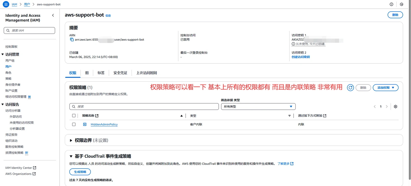Image resolution: width=411 pixels, height=186 pixels.
Task: Open the 安全凭证 tab
Action: (120, 73)
